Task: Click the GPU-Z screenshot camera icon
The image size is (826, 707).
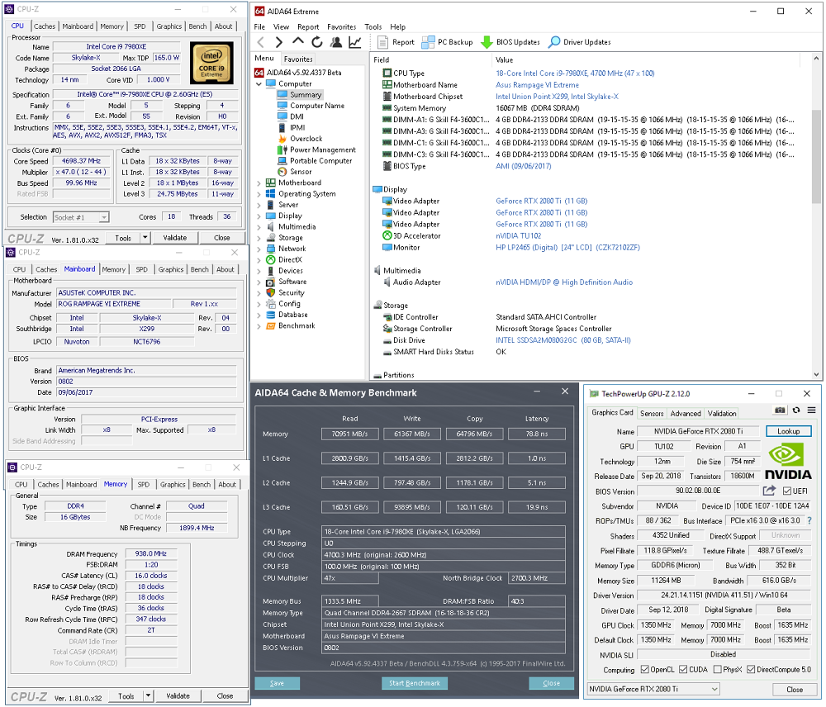Action: 780,410
